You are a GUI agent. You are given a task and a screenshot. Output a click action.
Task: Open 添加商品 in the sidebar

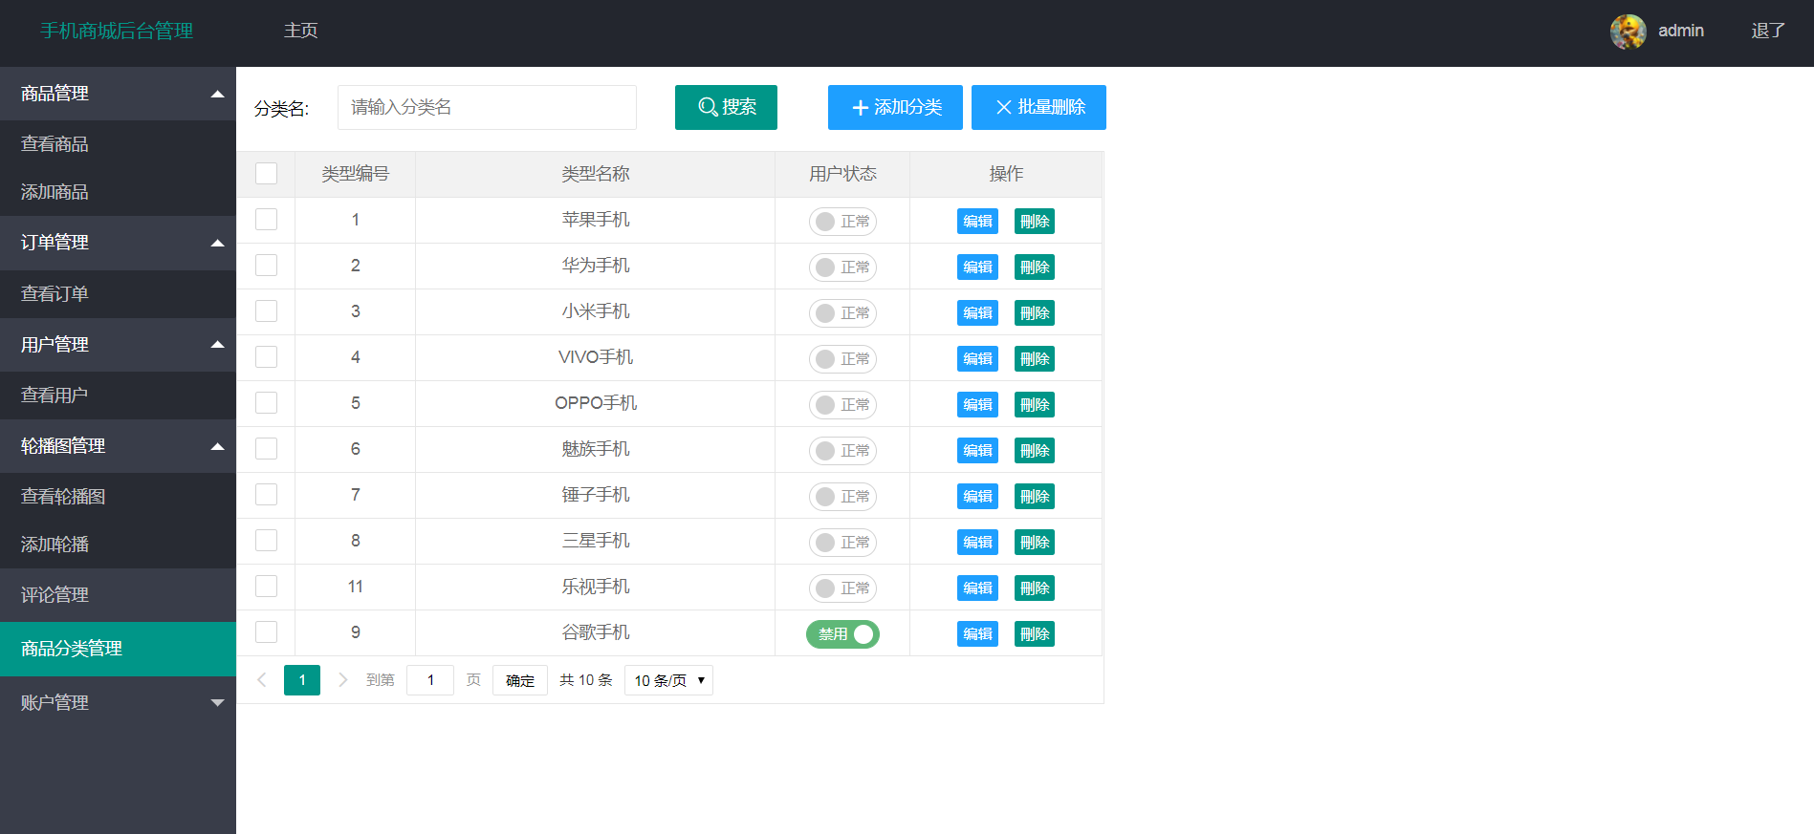118,192
